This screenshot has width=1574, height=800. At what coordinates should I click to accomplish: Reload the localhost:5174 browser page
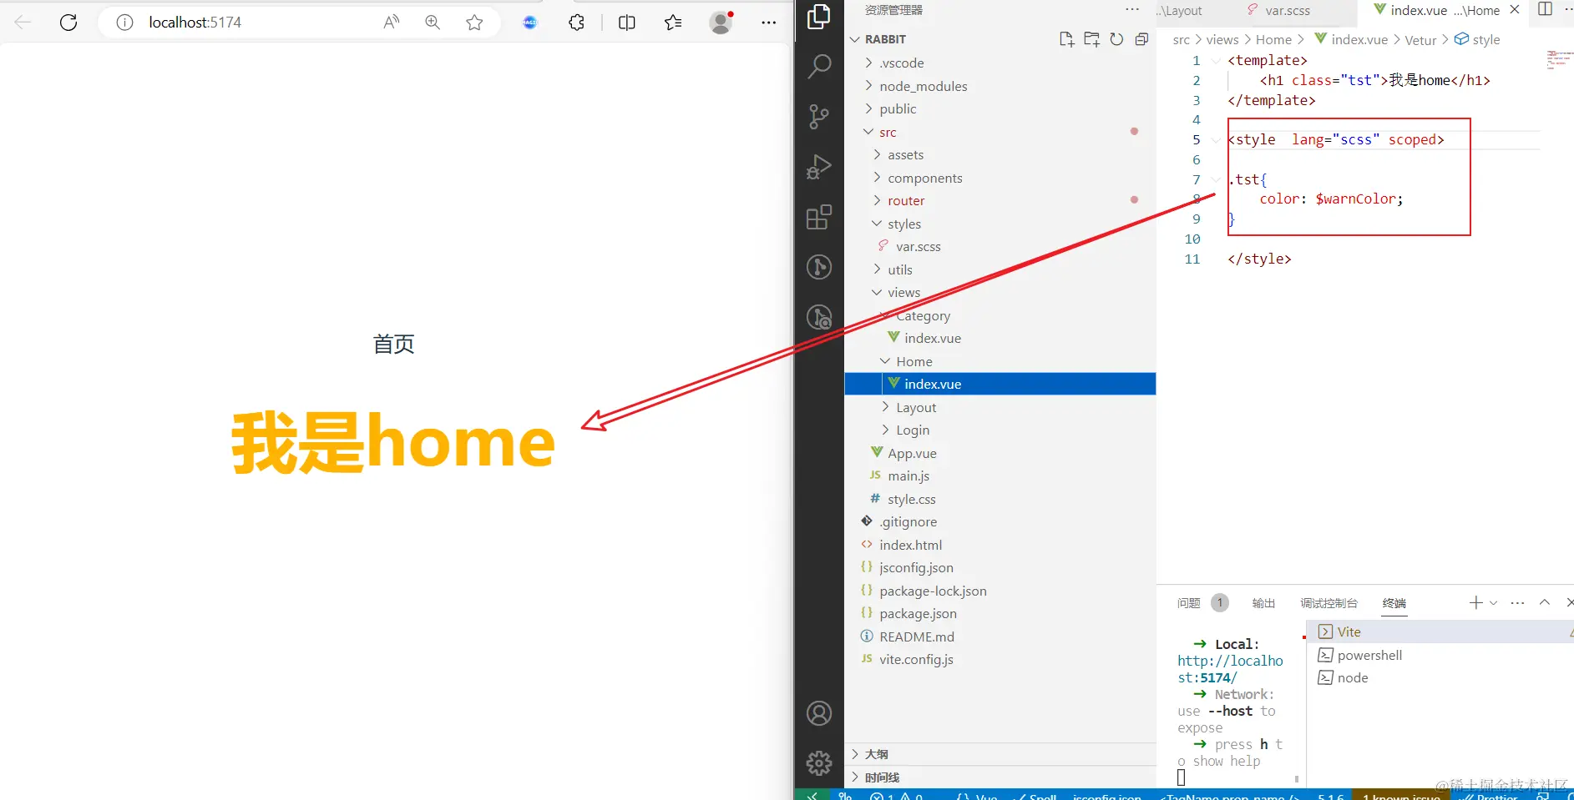[x=68, y=23]
